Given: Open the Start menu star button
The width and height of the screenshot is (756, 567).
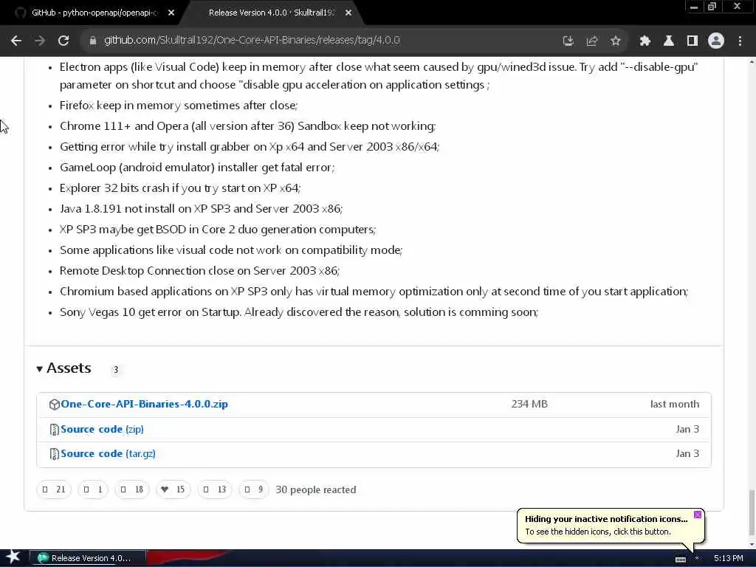Looking at the screenshot, I should (13, 558).
